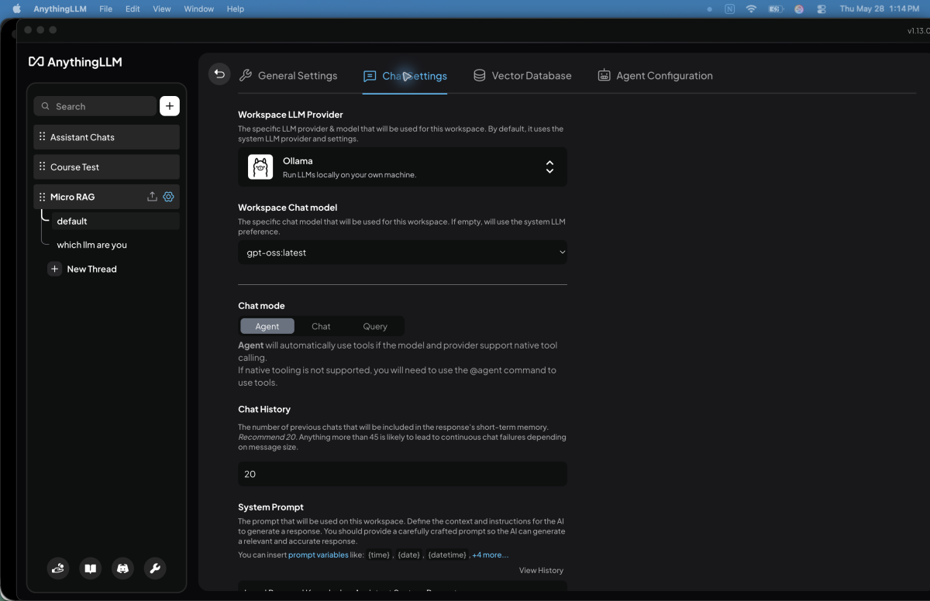Expand the Ollama LLM provider selector

402,167
